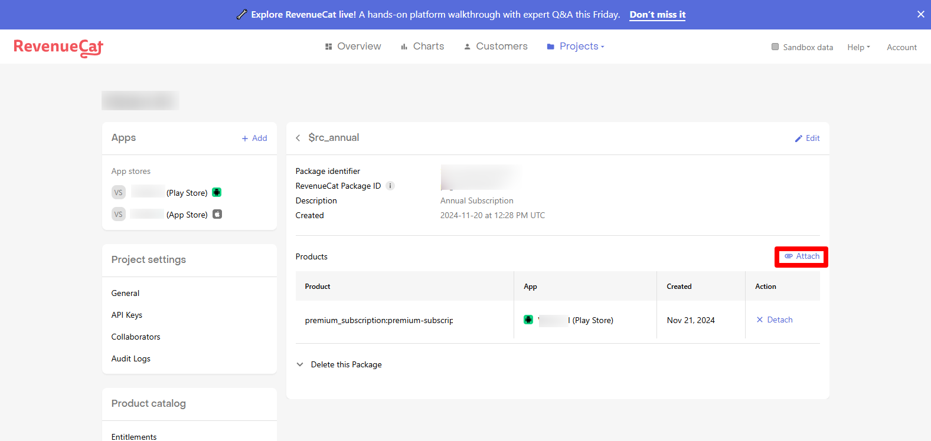Open API Keys settings
This screenshot has width=931, height=441.
coord(127,315)
